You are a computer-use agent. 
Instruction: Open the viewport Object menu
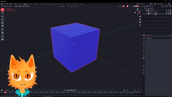click(x=27, y=6)
